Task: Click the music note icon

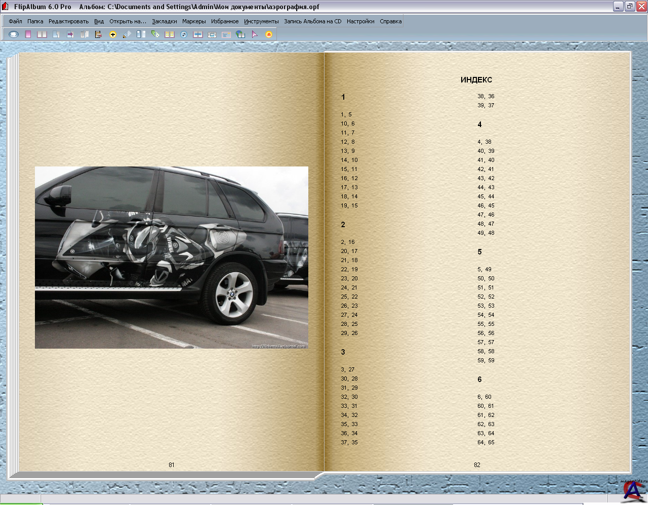Action: point(184,34)
